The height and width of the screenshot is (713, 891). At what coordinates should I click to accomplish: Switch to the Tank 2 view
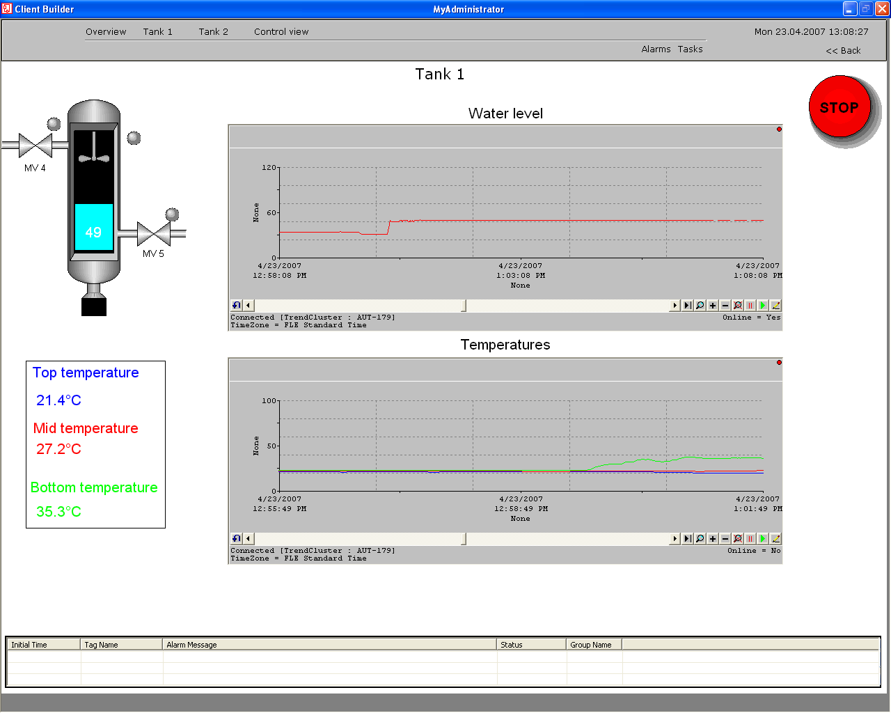213,32
